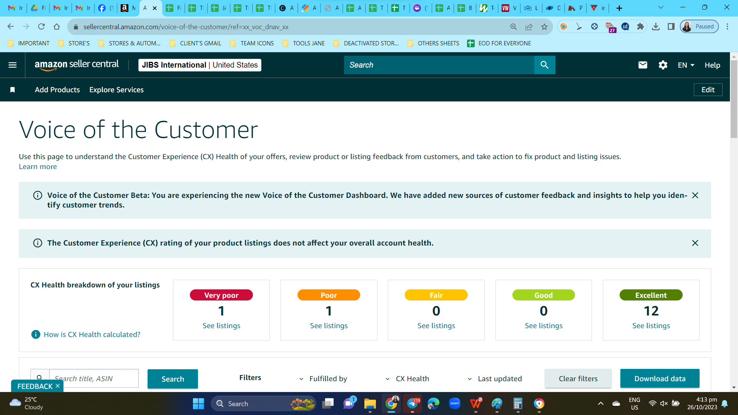
Task: Expand the Fulfilled by filter
Action: coord(323,379)
